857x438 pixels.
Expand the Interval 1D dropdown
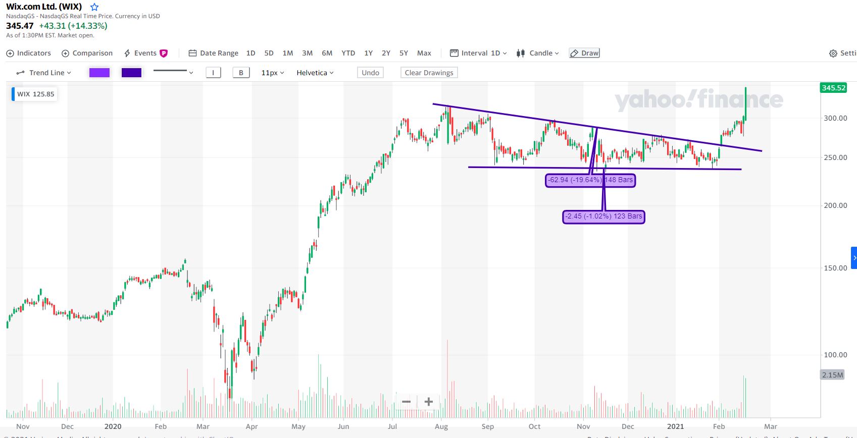pyautogui.click(x=479, y=53)
